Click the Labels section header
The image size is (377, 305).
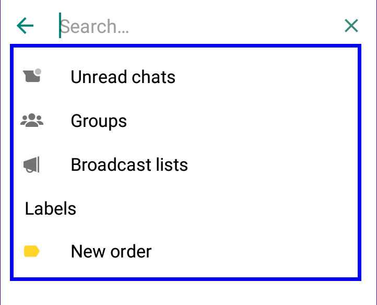[51, 208]
